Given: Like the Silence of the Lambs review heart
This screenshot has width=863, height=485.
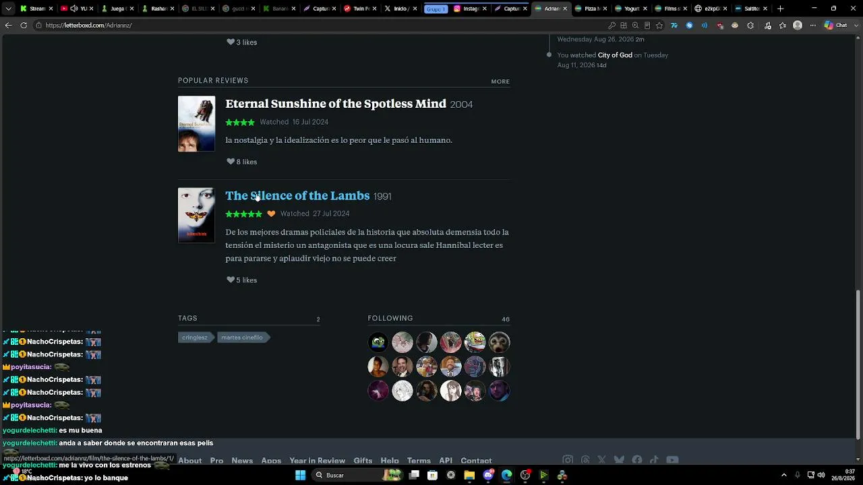Looking at the screenshot, I should (x=231, y=280).
